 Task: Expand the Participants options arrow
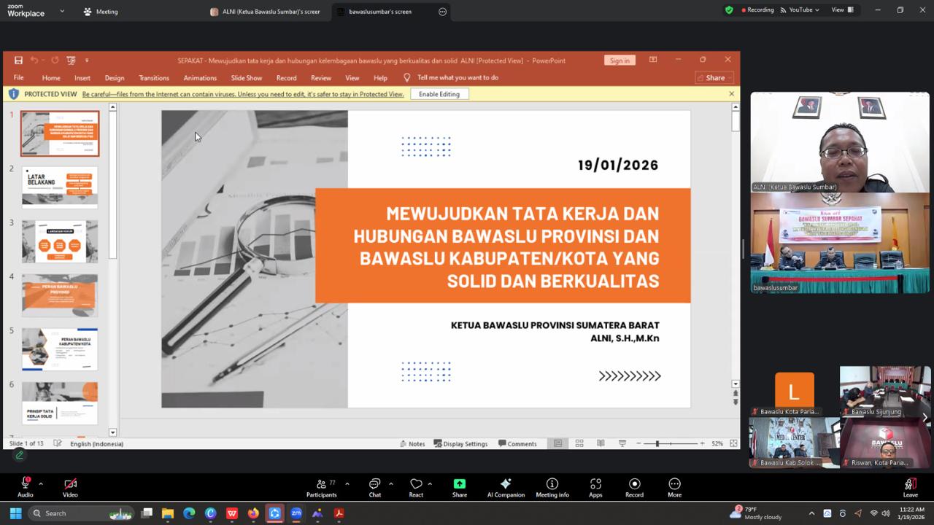pos(347,483)
